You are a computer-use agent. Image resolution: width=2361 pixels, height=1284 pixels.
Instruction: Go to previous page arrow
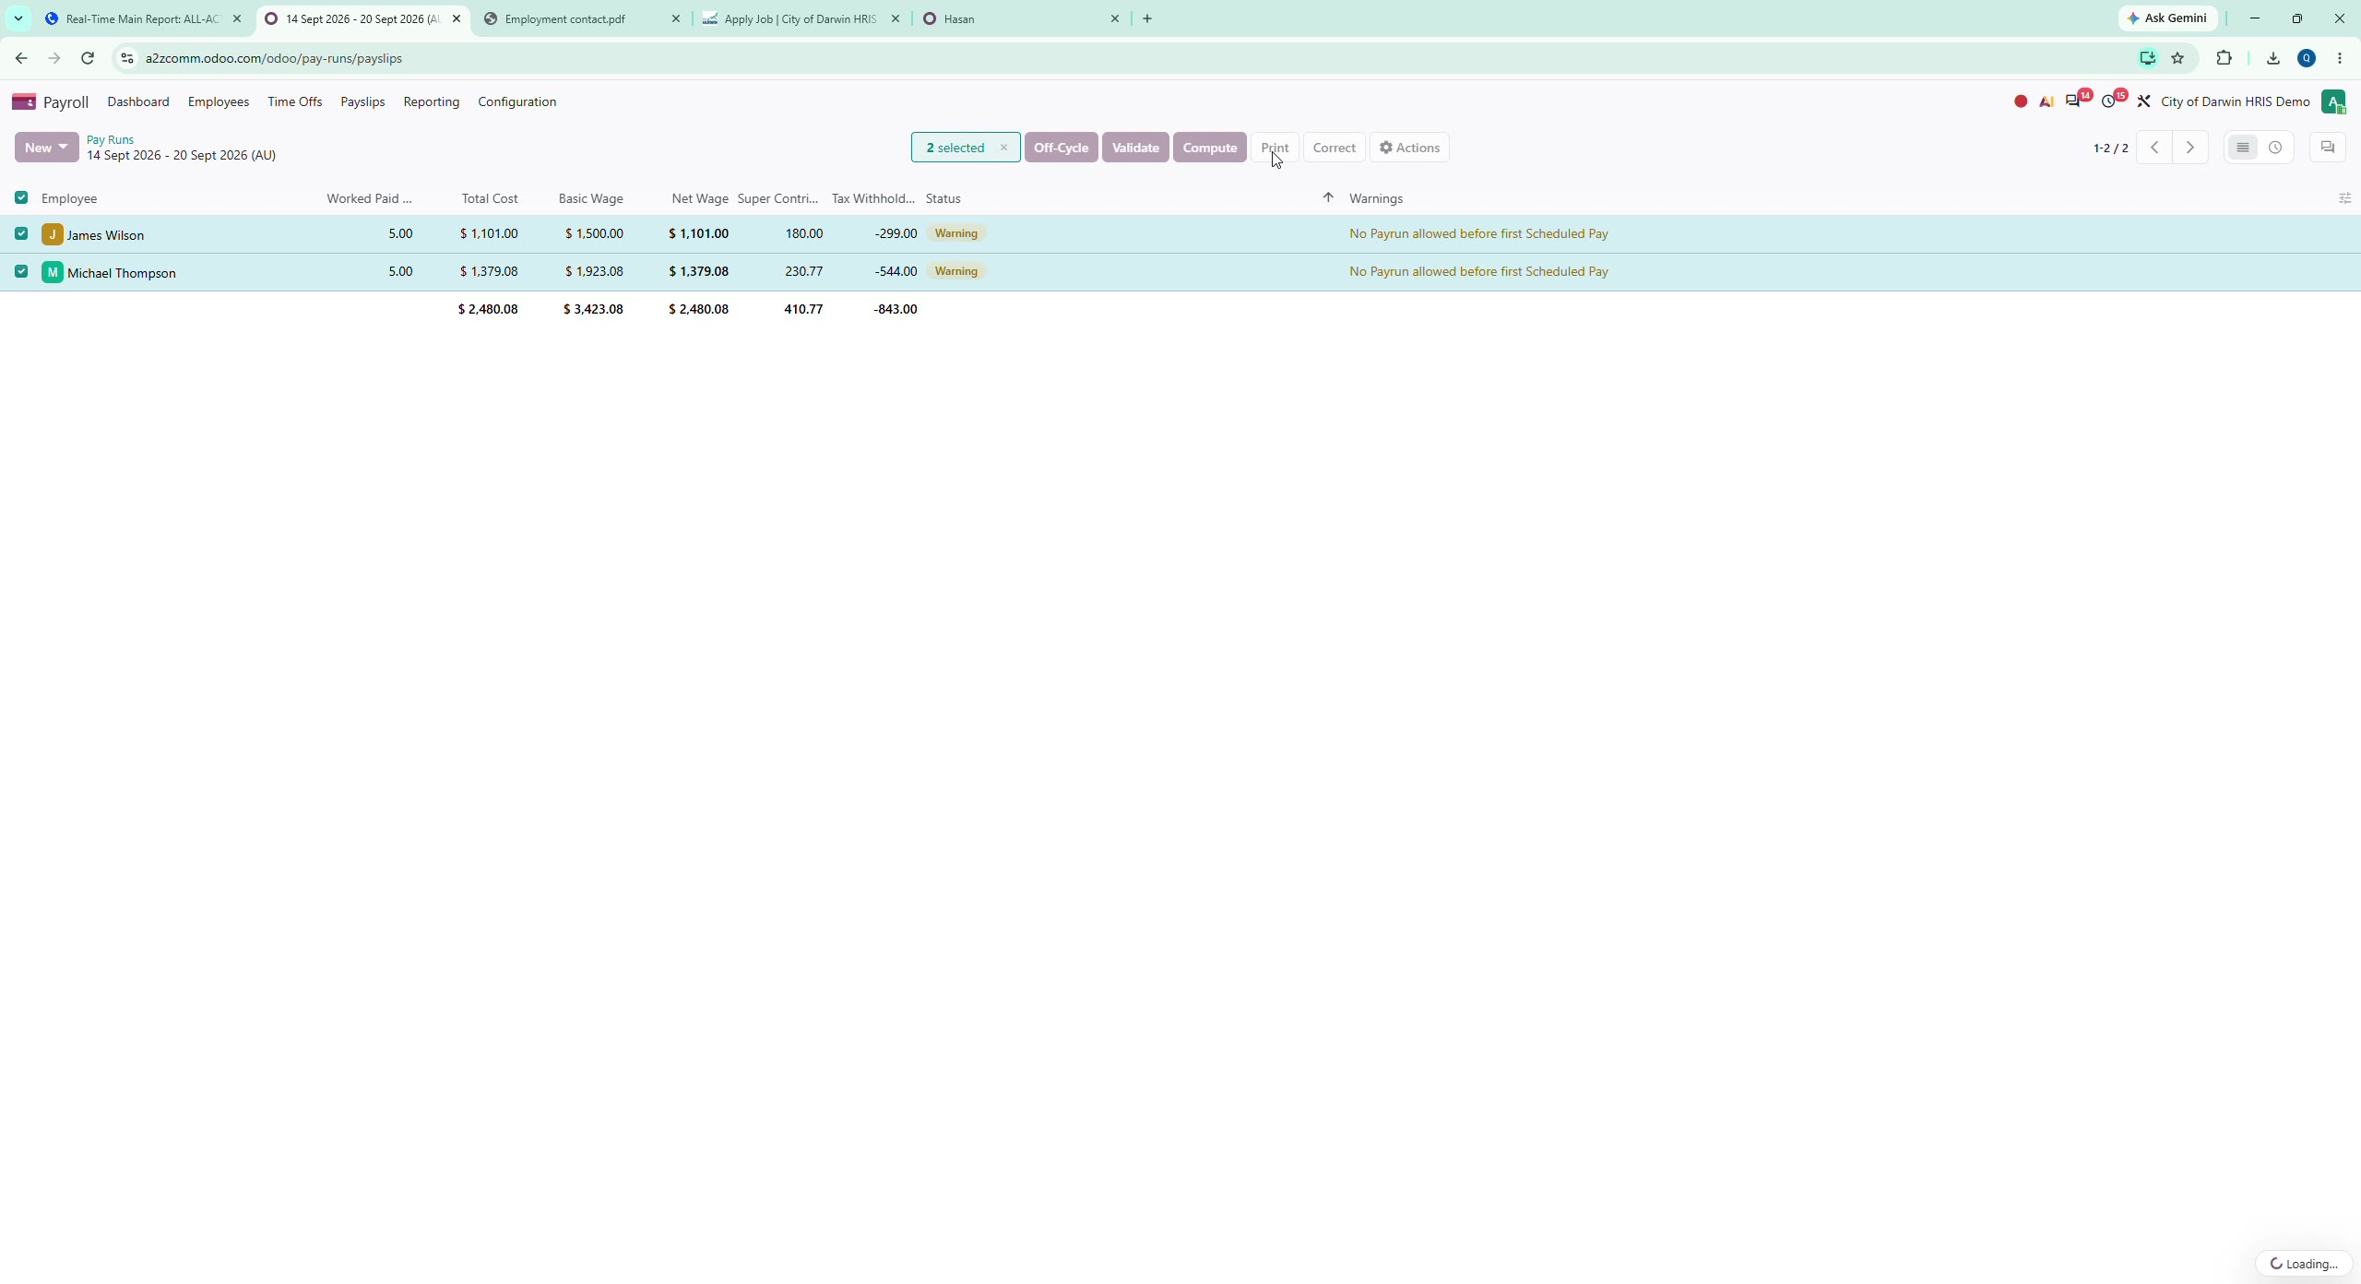2154,148
